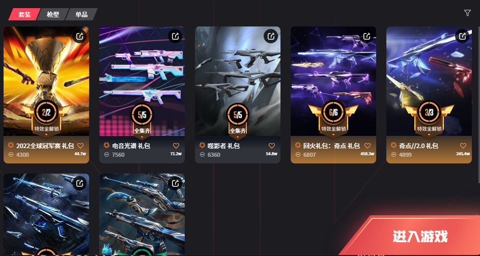Share the 奇点//2.0 bundle card
Image resolution: width=480 pixels, height=256 pixels.
pos(463,37)
